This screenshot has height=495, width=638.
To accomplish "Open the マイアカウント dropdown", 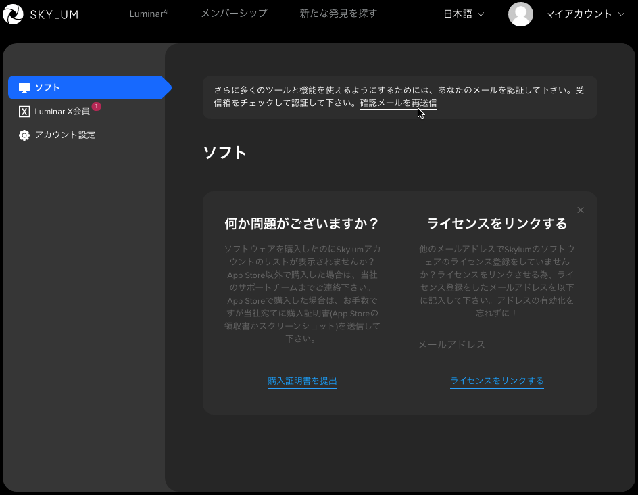I will (x=585, y=14).
